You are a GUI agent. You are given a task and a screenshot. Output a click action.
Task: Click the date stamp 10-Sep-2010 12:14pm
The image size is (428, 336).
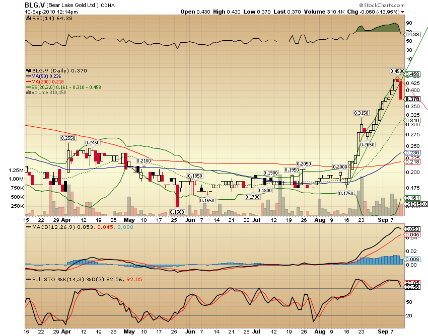[51, 12]
